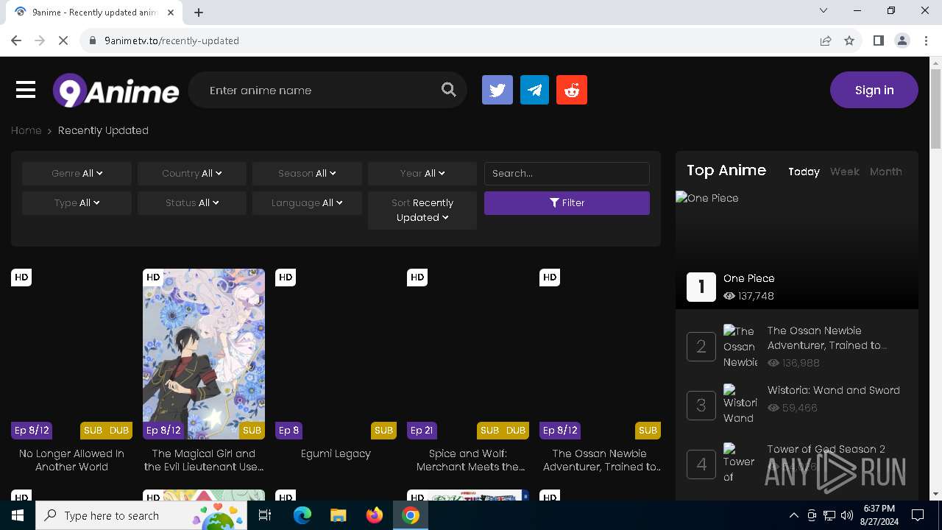Open the volume tray icon
This screenshot has height=530, width=942.
point(847,515)
